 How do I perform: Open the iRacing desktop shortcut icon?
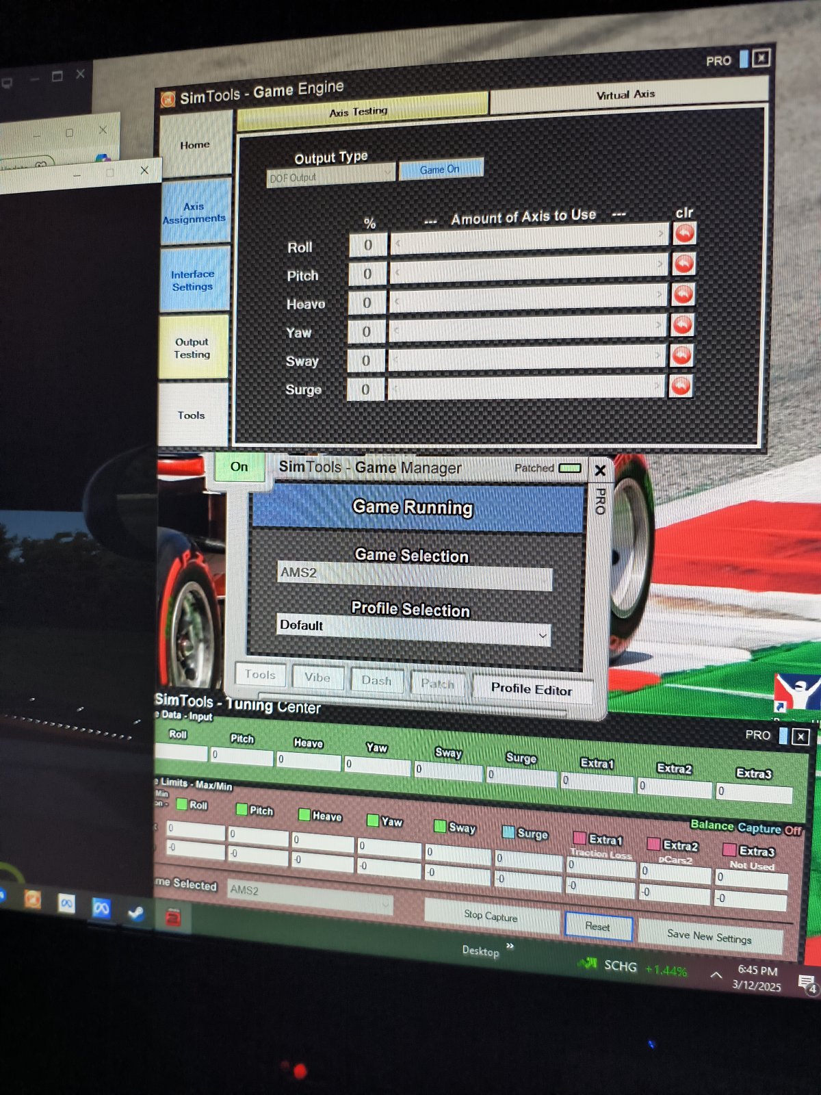click(x=797, y=692)
